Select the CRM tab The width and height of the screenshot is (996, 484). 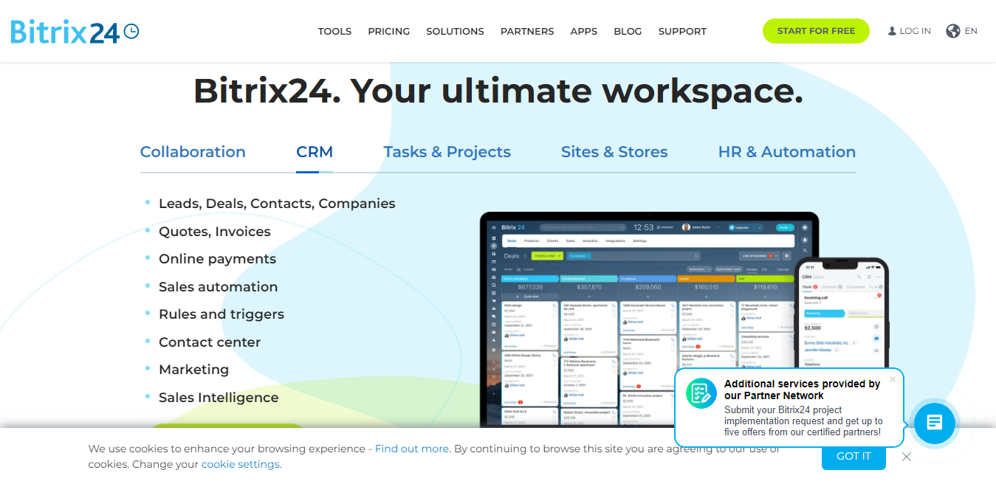(315, 152)
